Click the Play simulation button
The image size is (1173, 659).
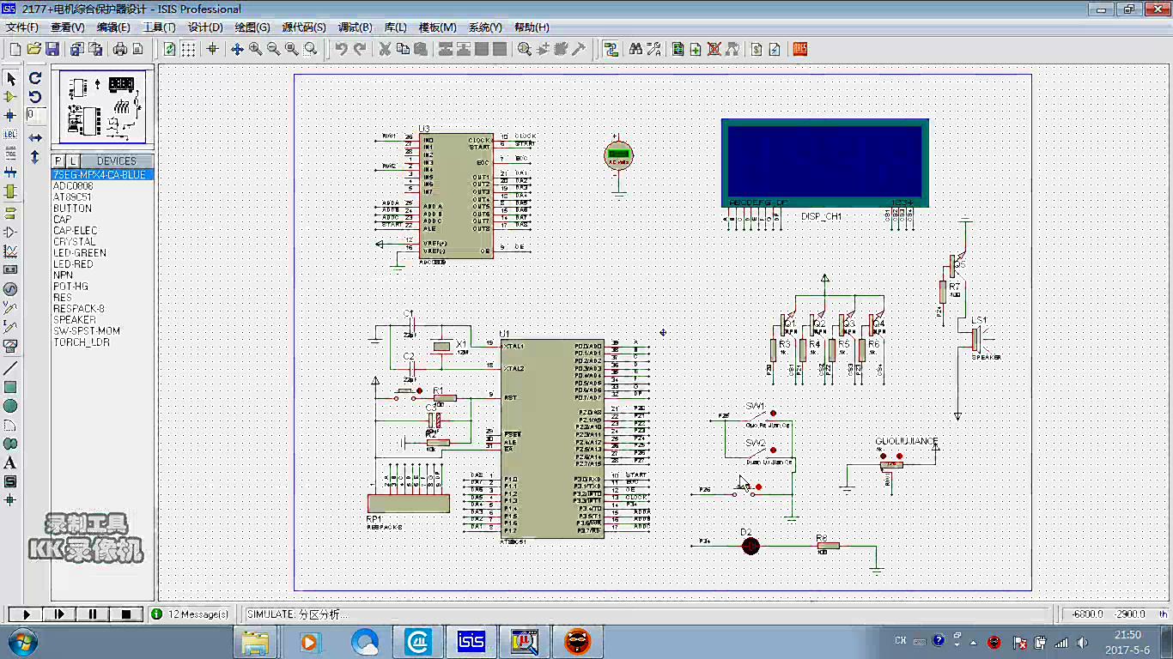tap(26, 614)
